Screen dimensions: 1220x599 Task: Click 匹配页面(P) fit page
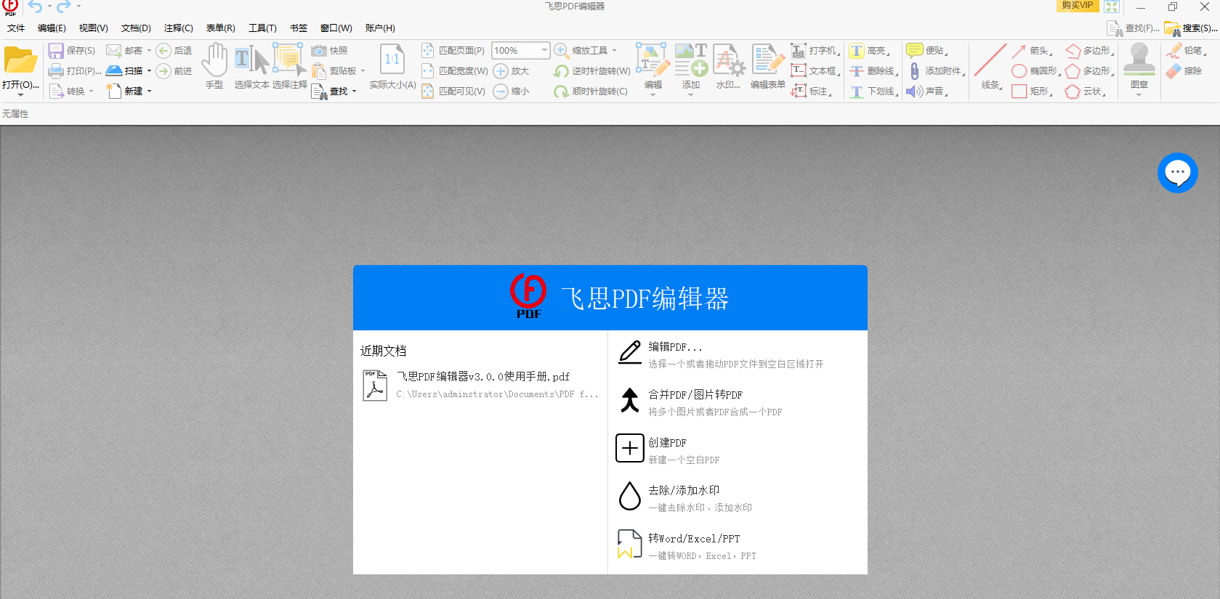tap(453, 51)
